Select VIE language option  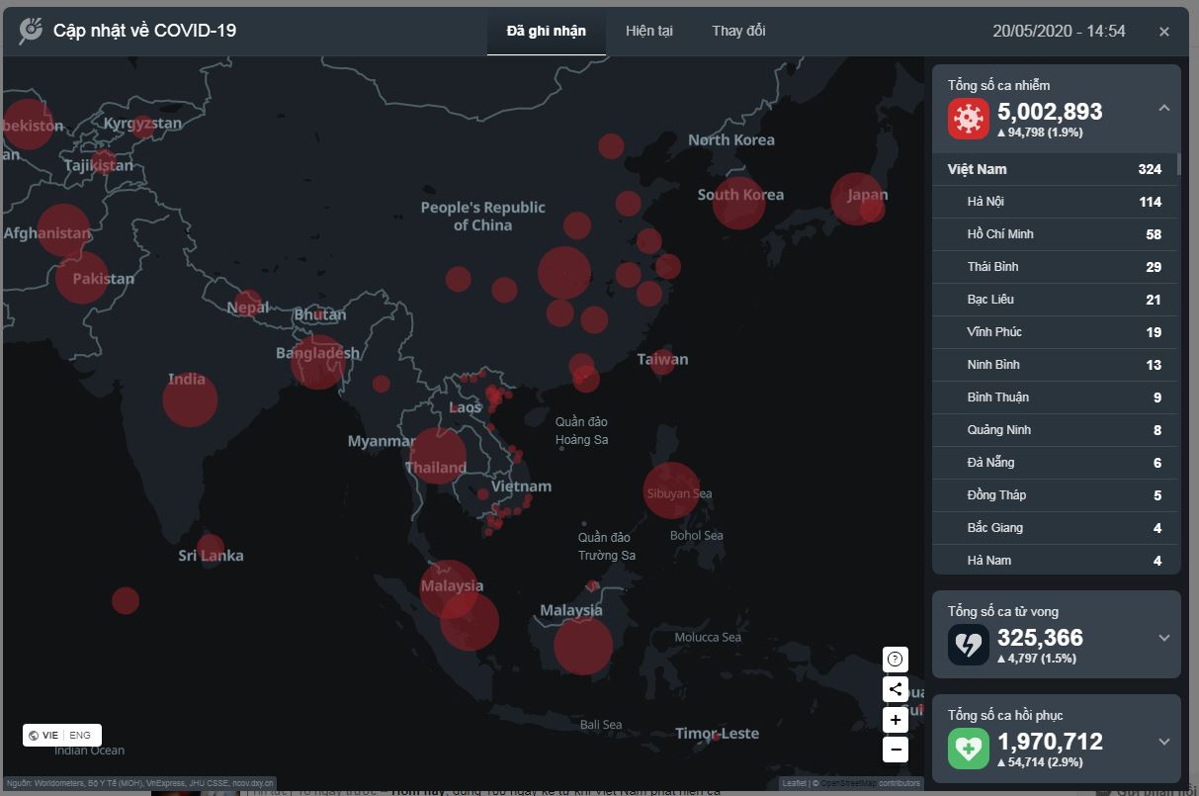coord(50,736)
